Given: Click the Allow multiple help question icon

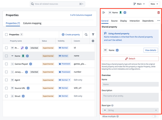Looking at the screenshot, I should (118, 116).
